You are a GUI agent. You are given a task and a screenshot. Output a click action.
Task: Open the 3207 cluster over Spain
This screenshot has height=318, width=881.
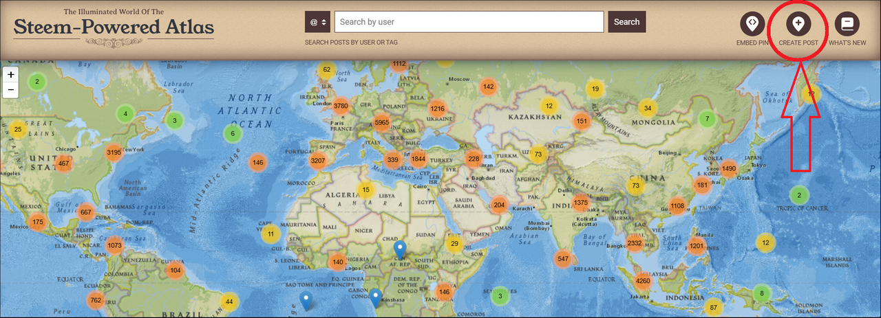(318, 161)
